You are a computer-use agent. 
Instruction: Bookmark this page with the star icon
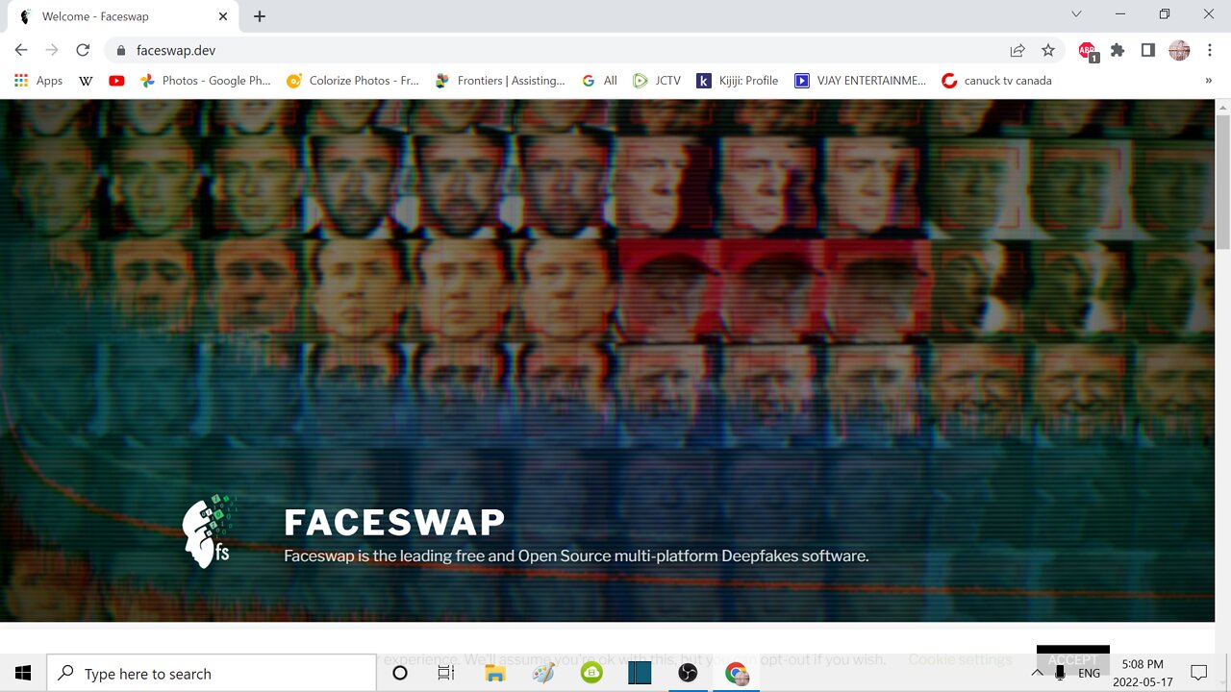pos(1048,50)
